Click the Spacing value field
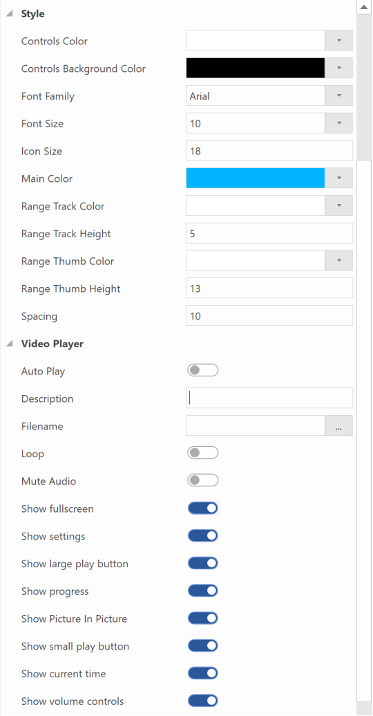This screenshot has width=373, height=716. click(x=269, y=316)
